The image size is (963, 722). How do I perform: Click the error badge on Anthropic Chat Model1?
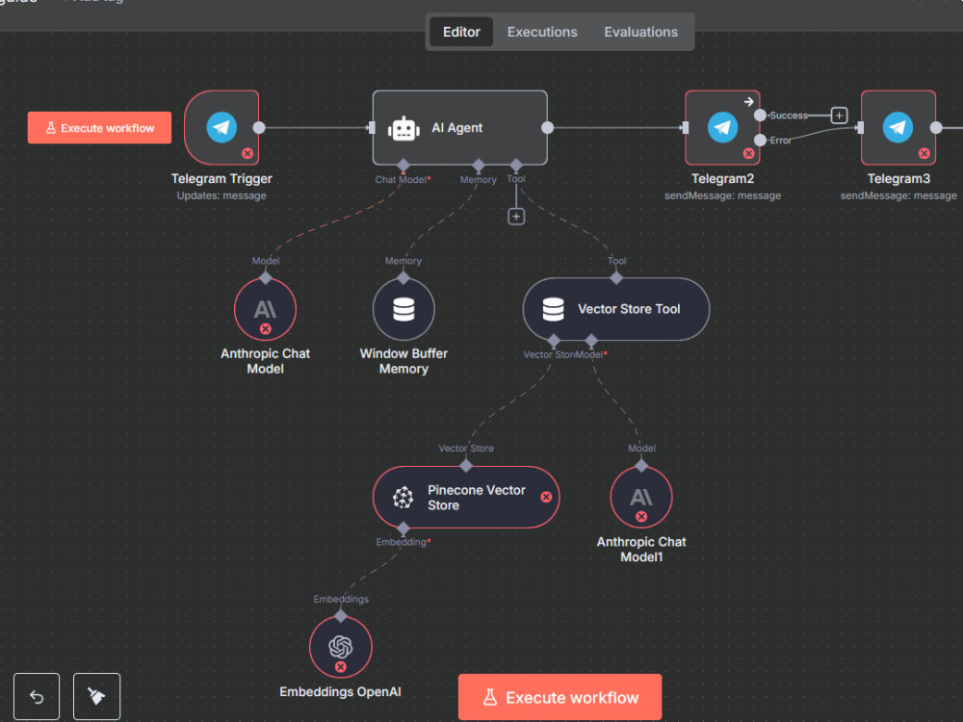641,517
